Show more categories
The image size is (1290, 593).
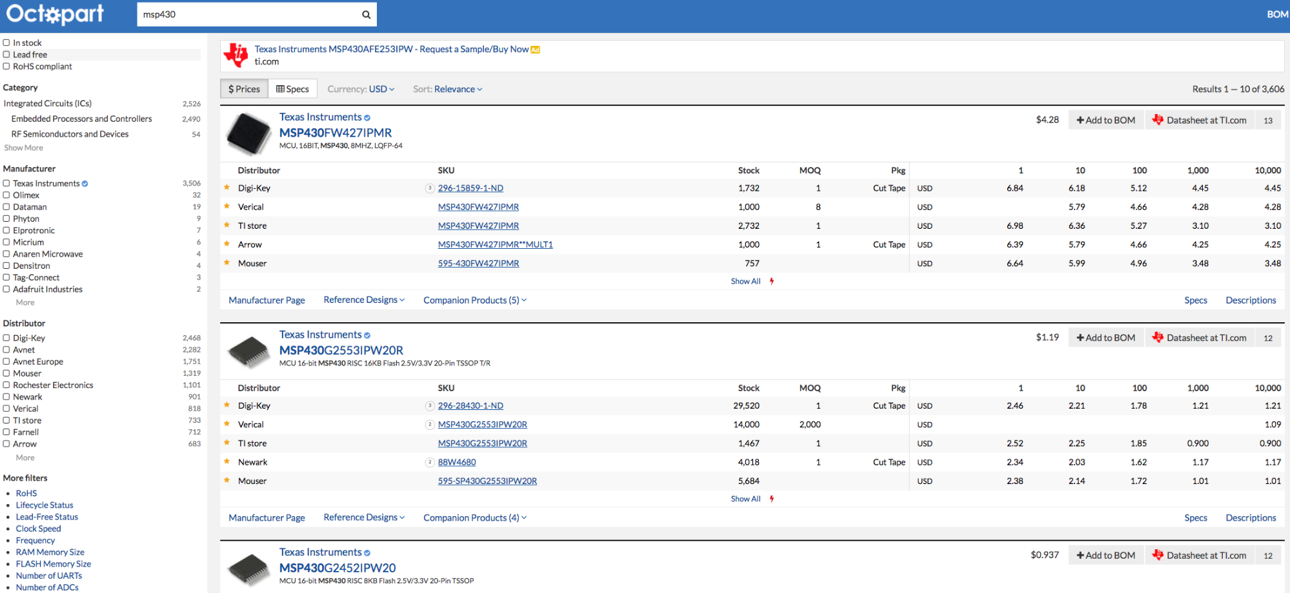click(24, 148)
